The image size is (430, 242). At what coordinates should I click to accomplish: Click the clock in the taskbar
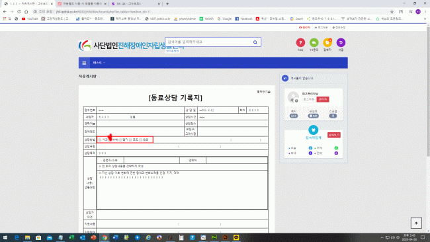coord(409,237)
